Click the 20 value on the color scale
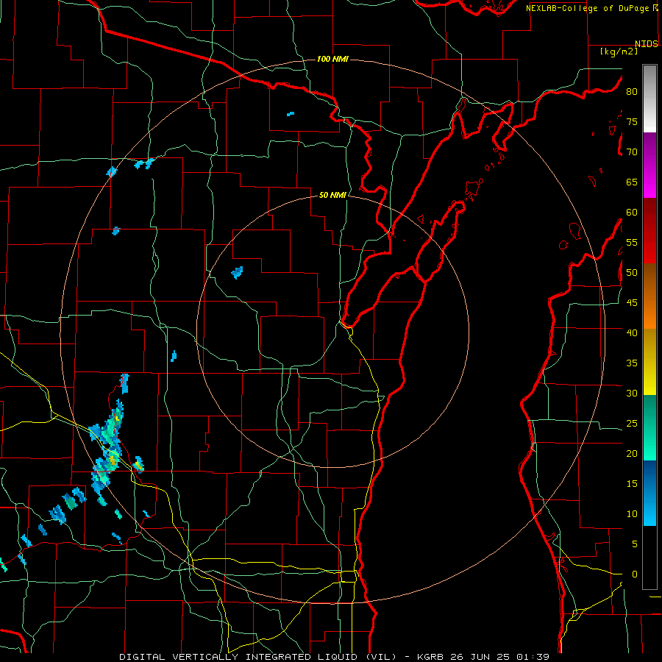Viewport: 662px width, 662px height. [x=632, y=453]
